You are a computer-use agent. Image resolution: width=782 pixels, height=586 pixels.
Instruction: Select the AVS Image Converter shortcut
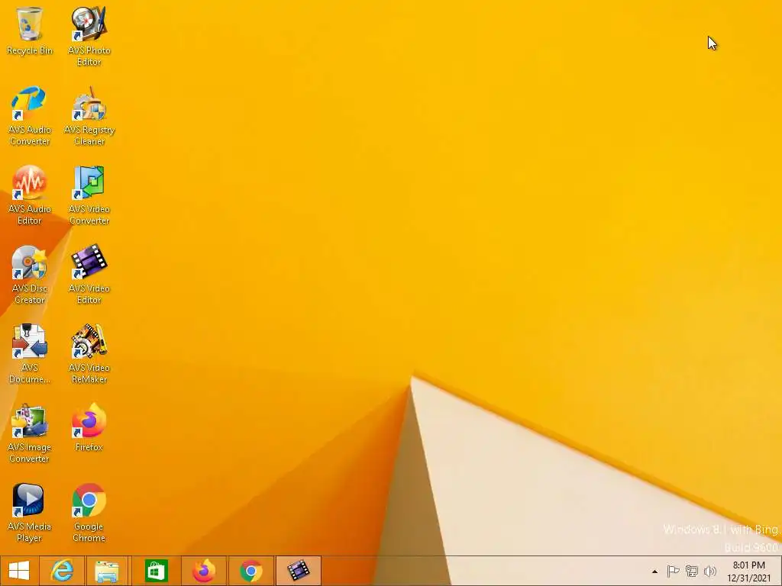(x=30, y=433)
